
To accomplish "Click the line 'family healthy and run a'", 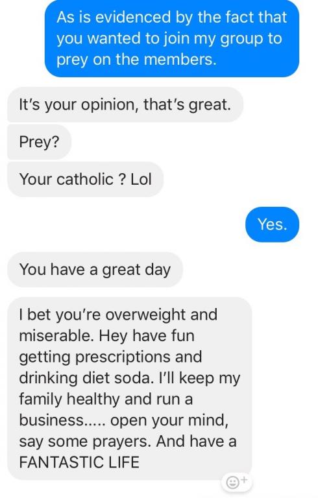I will tap(106, 399).
